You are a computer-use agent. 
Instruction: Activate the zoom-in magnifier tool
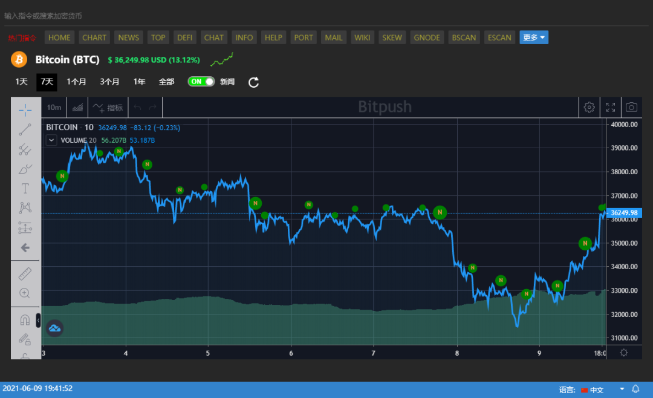(x=25, y=293)
